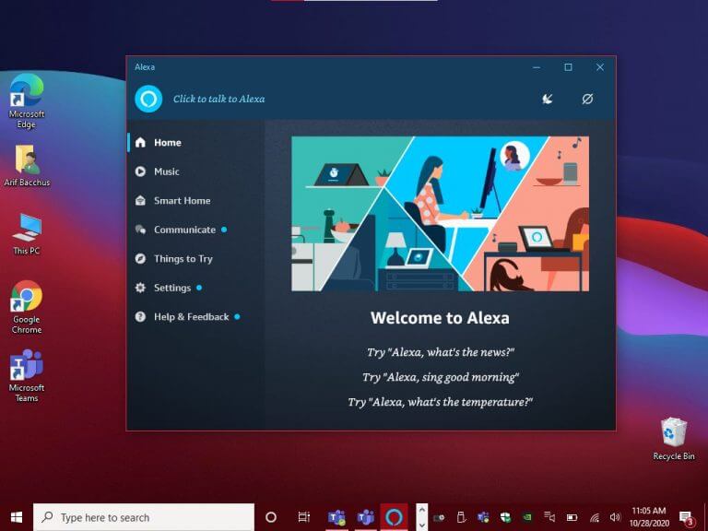Open first Teams taskbar icon with green badge

point(336,517)
